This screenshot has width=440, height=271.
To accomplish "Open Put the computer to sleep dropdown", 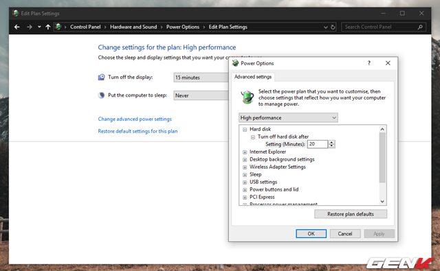I will [x=201, y=95].
